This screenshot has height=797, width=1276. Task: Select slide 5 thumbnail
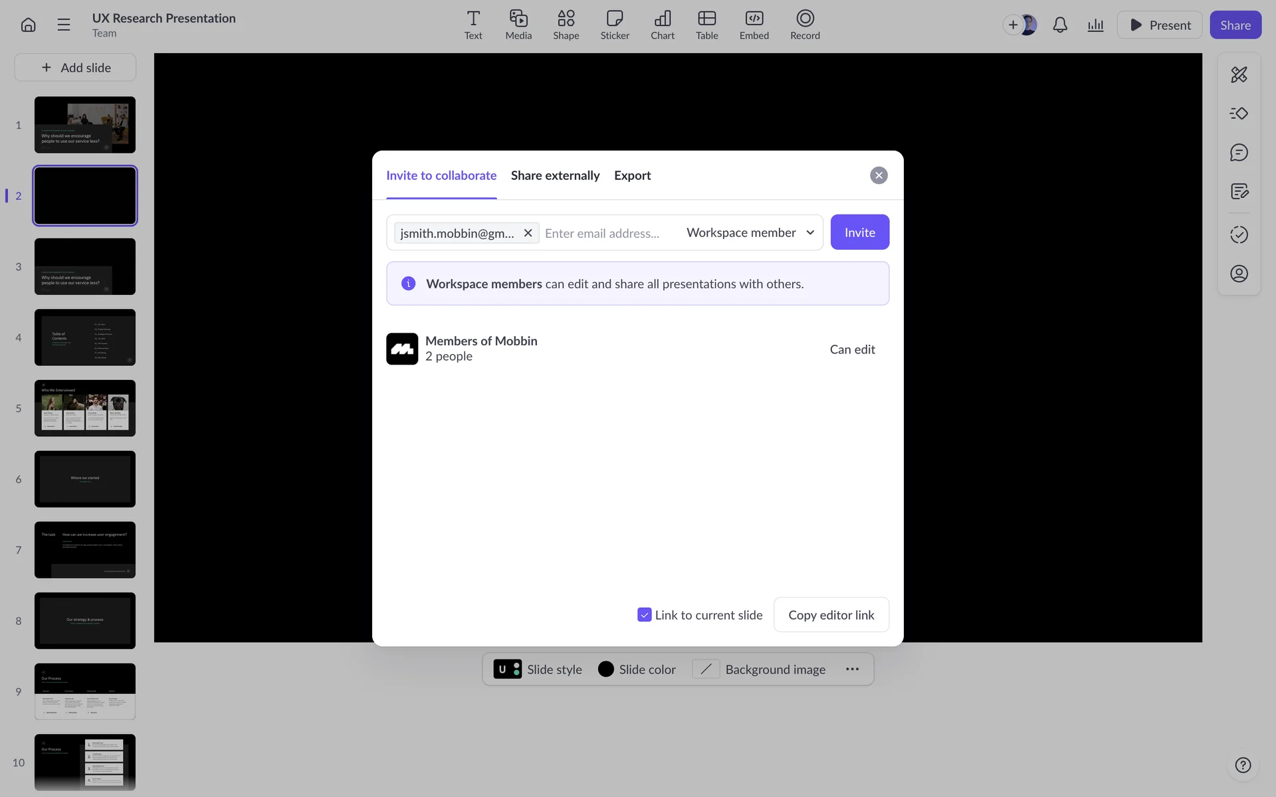click(x=85, y=408)
